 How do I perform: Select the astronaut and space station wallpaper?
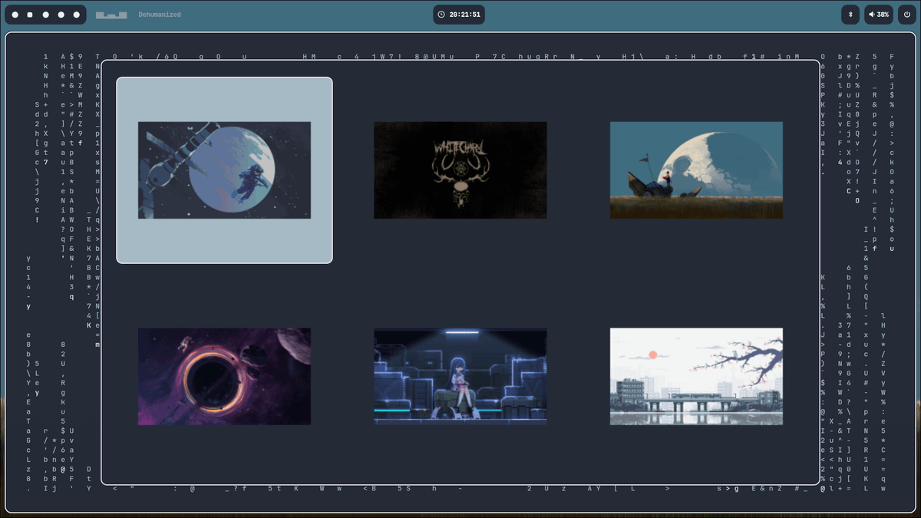point(224,170)
